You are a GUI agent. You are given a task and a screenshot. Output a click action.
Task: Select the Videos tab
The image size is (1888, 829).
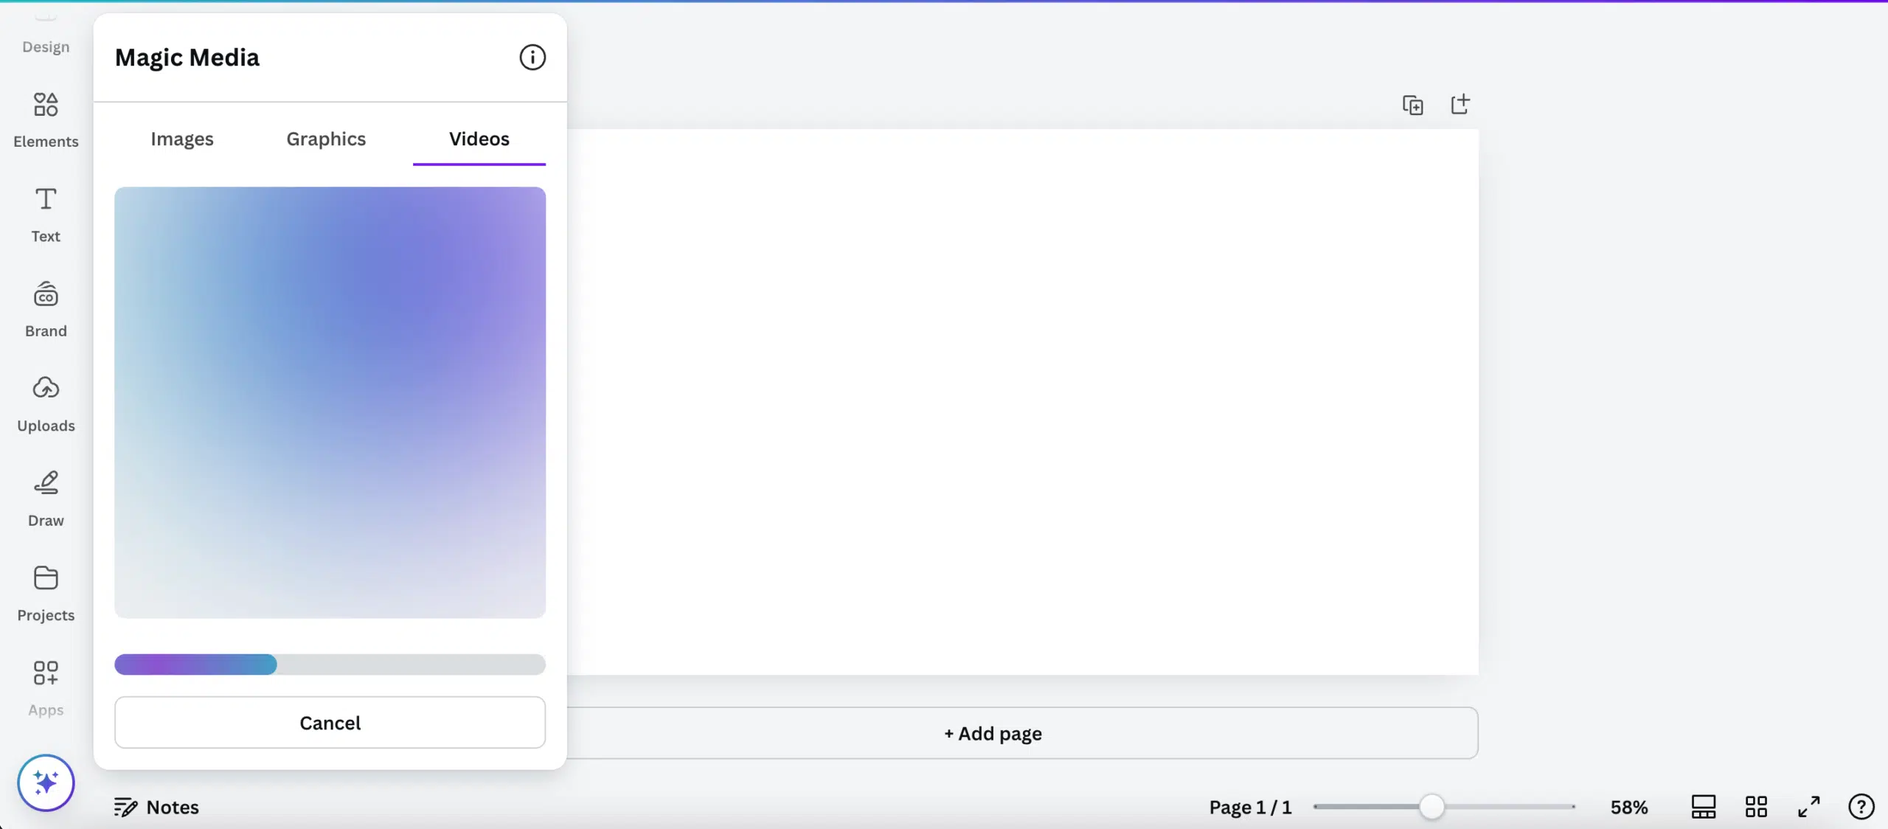click(479, 139)
